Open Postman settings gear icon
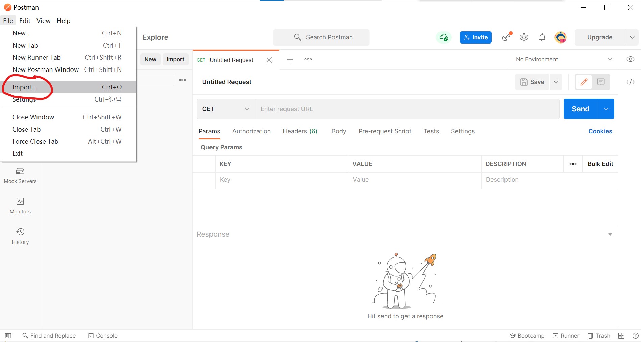Image resolution: width=641 pixels, height=342 pixels. click(x=524, y=37)
